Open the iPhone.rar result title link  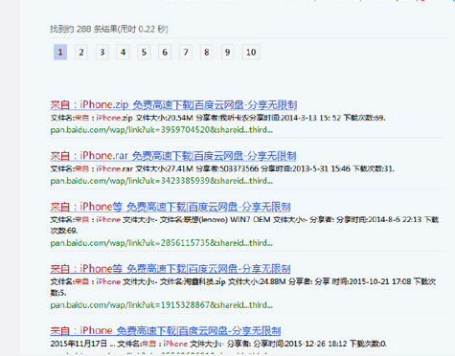point(173,156)
